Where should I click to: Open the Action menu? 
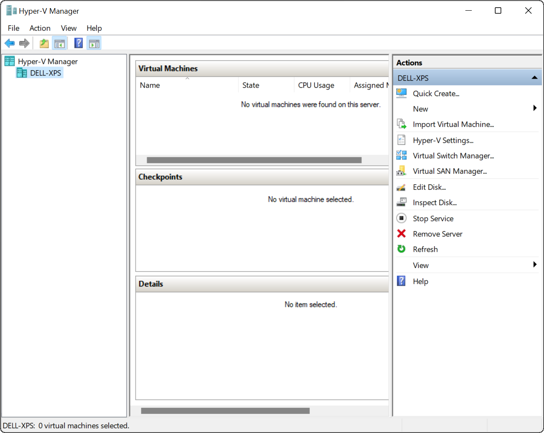tap(40, 28)
